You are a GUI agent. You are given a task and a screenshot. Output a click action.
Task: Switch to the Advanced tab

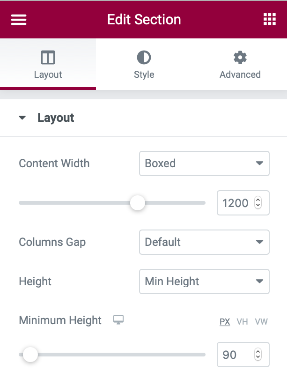tap(240, 74)
